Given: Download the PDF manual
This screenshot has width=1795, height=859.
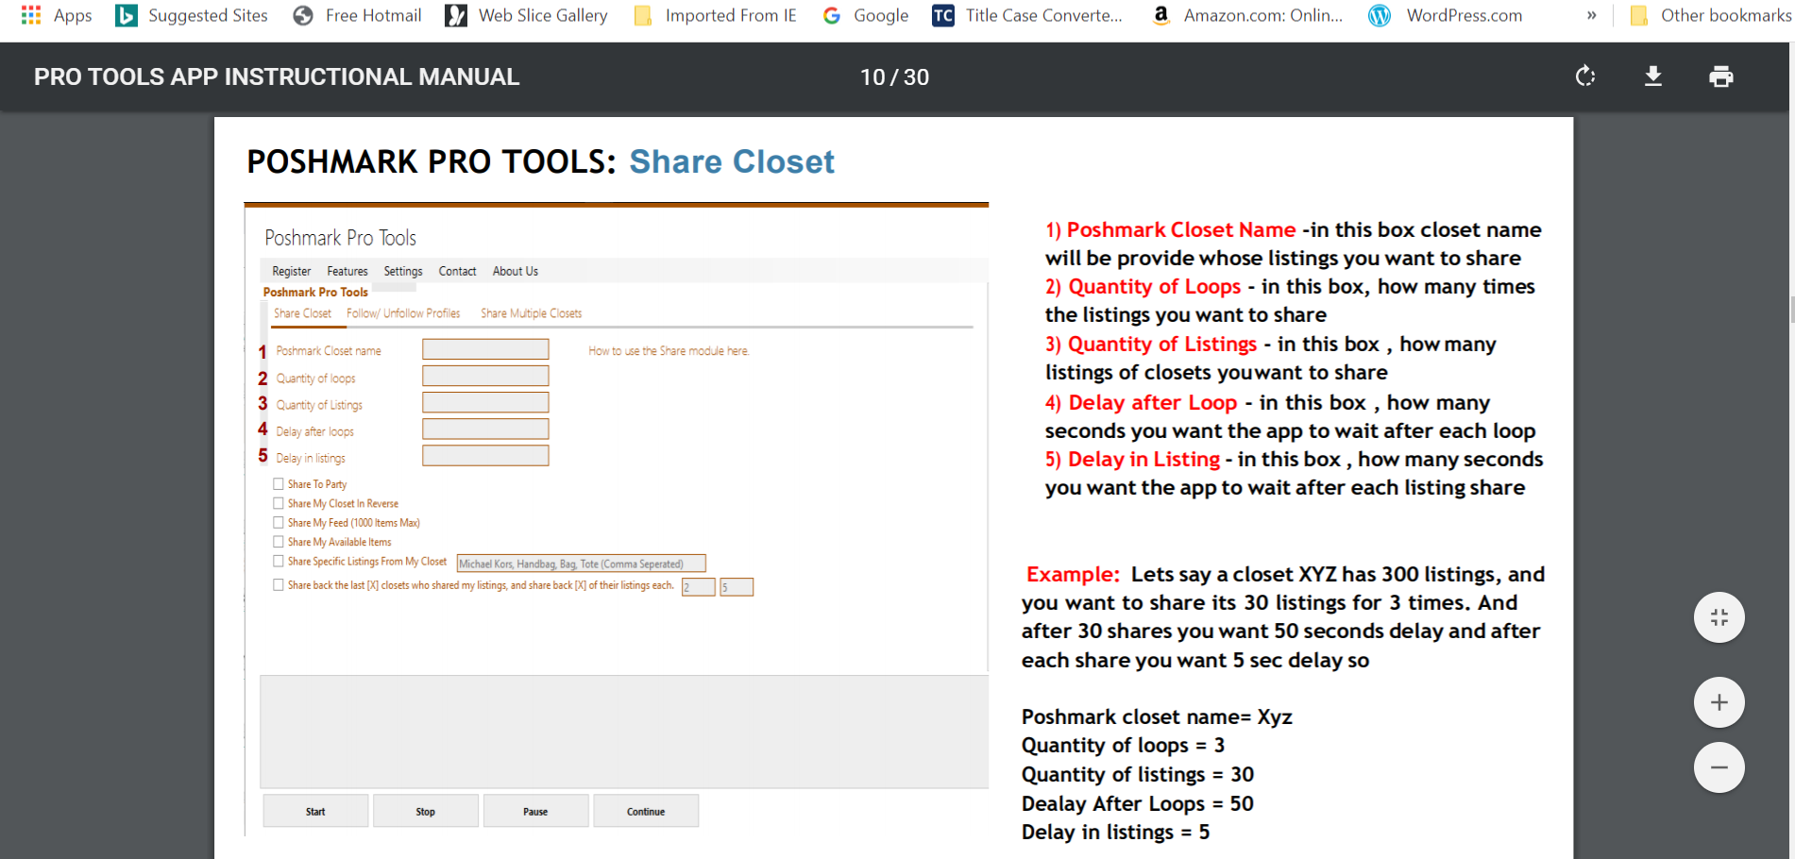Looking at the screenshot, I should tap(1653, 76).
